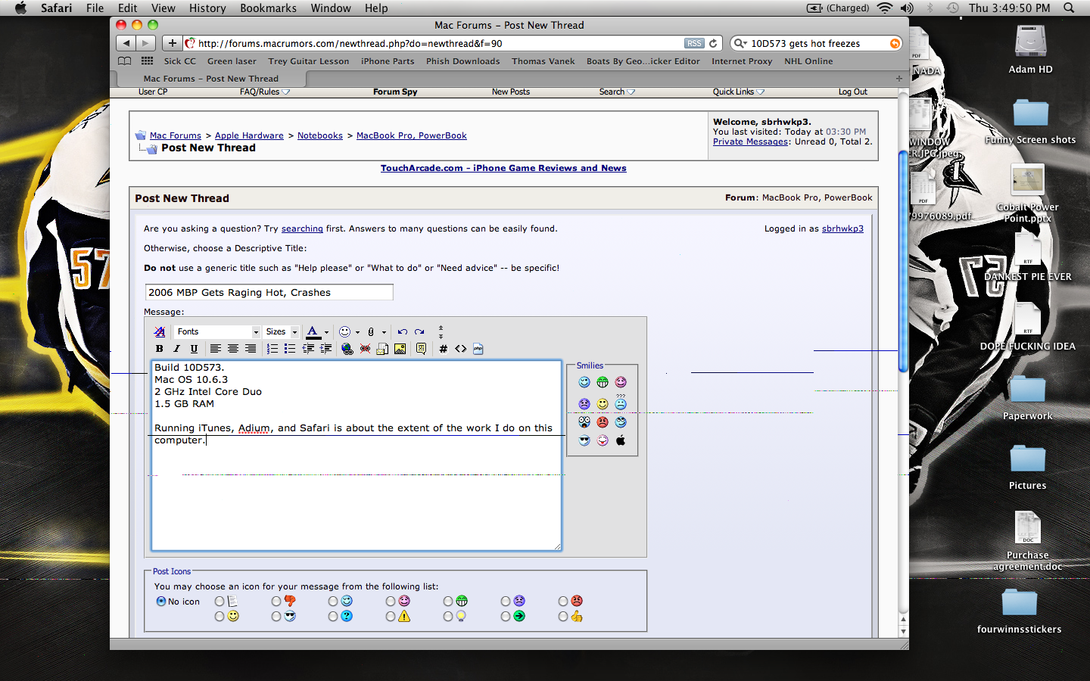Open the attachments paperclip dropdown arrow

tap(384, 332)
